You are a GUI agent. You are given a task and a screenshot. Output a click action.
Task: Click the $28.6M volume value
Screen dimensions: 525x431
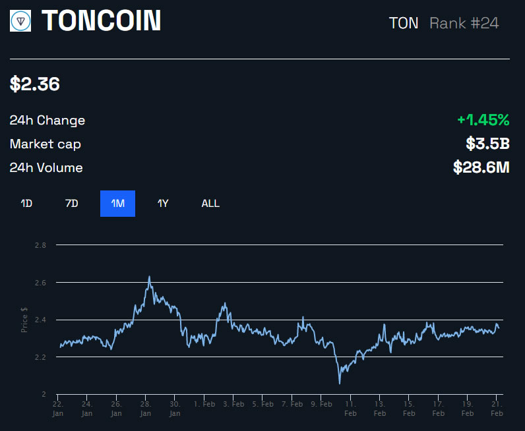point(481,167)
